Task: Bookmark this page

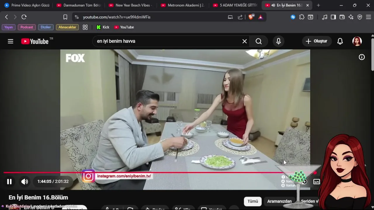Action: 65,17
